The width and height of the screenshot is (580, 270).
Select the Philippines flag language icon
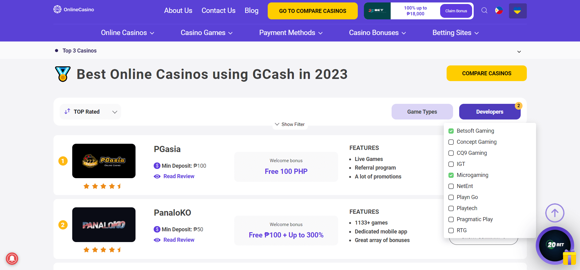(x=499, y=10)
